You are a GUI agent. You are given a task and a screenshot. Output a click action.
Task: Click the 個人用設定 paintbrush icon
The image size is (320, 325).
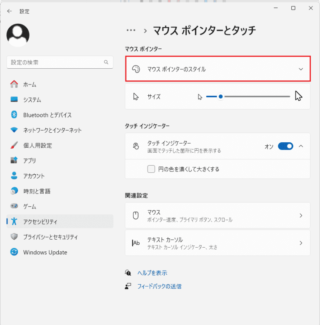pos(14,146)
